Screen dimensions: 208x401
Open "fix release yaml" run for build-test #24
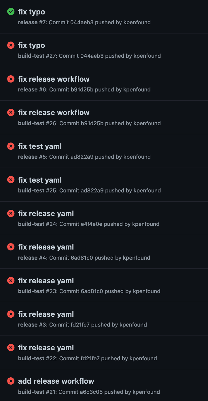(x=46, y=213)
